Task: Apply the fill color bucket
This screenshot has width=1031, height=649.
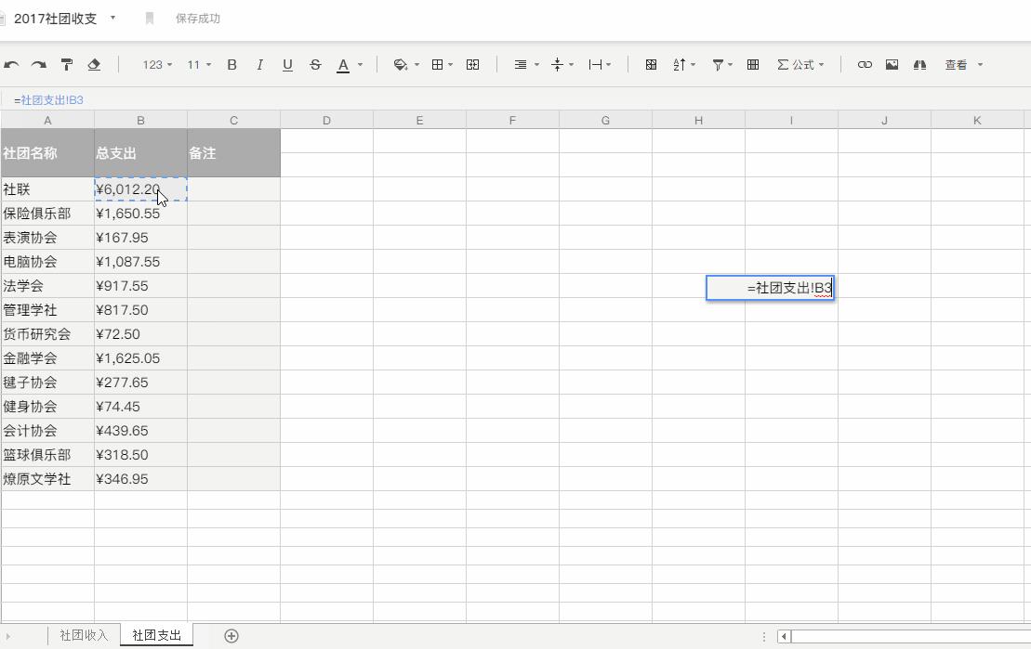Action: 400,64
